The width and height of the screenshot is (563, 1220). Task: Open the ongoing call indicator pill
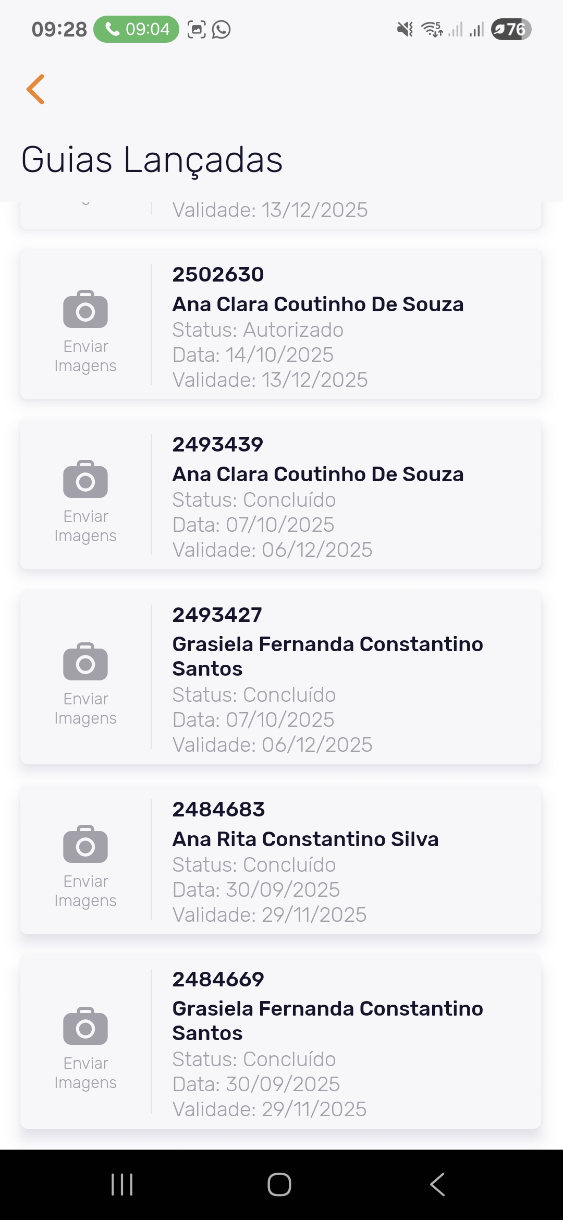(137, 29)
